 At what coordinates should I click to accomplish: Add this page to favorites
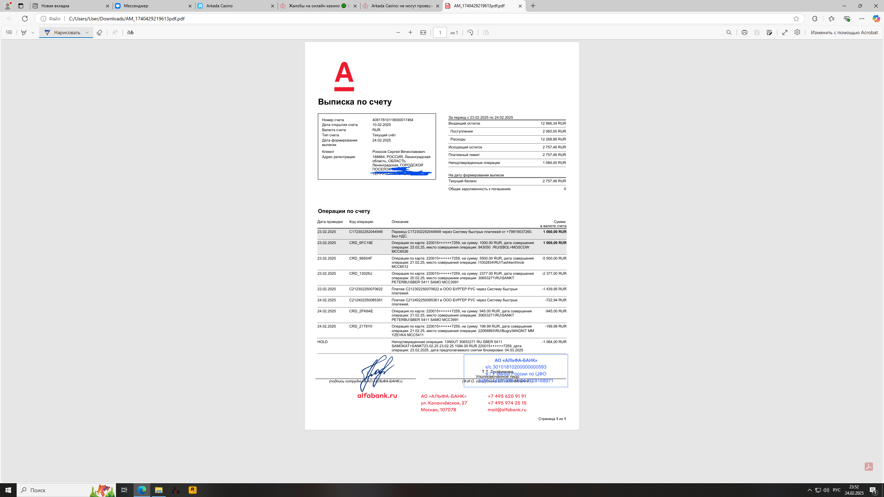(x=796, y=19)
